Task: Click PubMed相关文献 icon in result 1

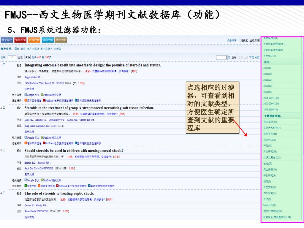Action: coord(42,95)
